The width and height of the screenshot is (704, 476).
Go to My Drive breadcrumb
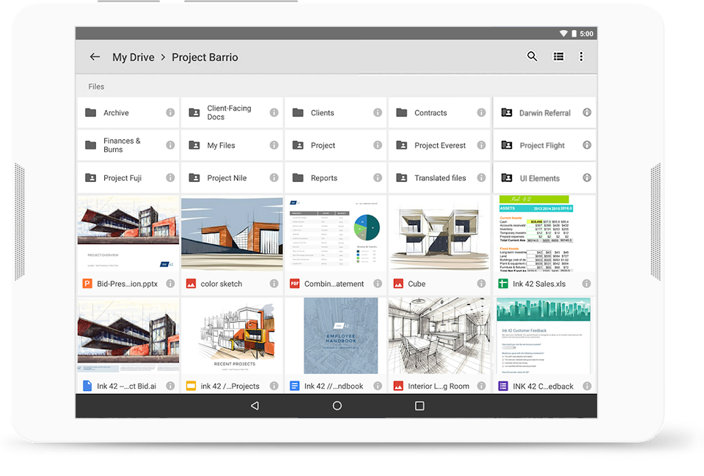(133, 57)
